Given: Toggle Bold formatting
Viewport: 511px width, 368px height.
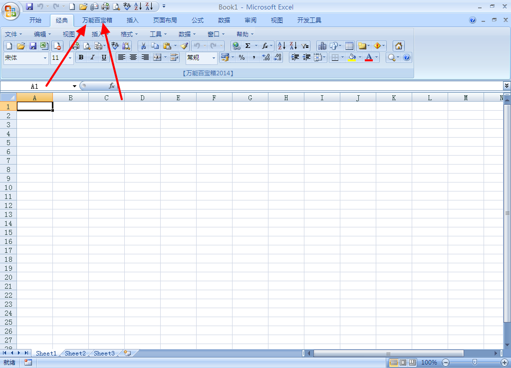Looking at the screenshot, I should pos(81,58).
